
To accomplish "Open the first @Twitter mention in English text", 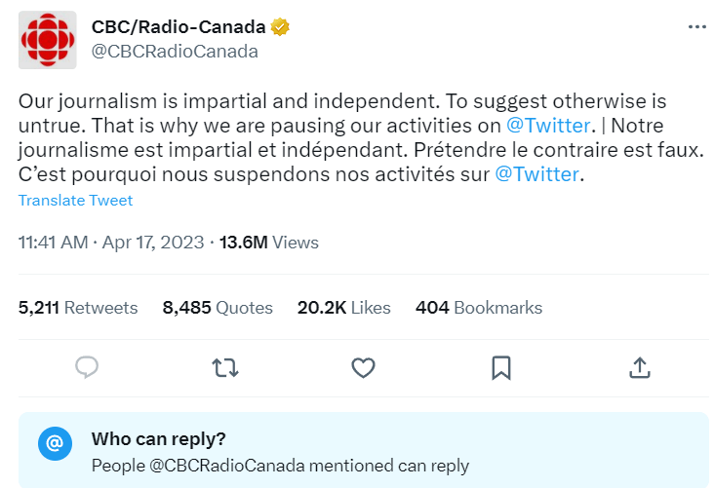I will (x=548, y=126).
